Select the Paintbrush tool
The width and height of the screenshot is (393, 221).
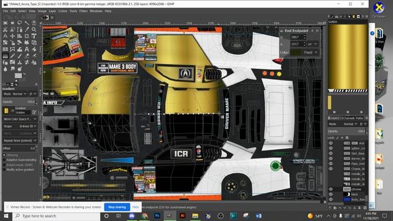(x=20, y=56)
